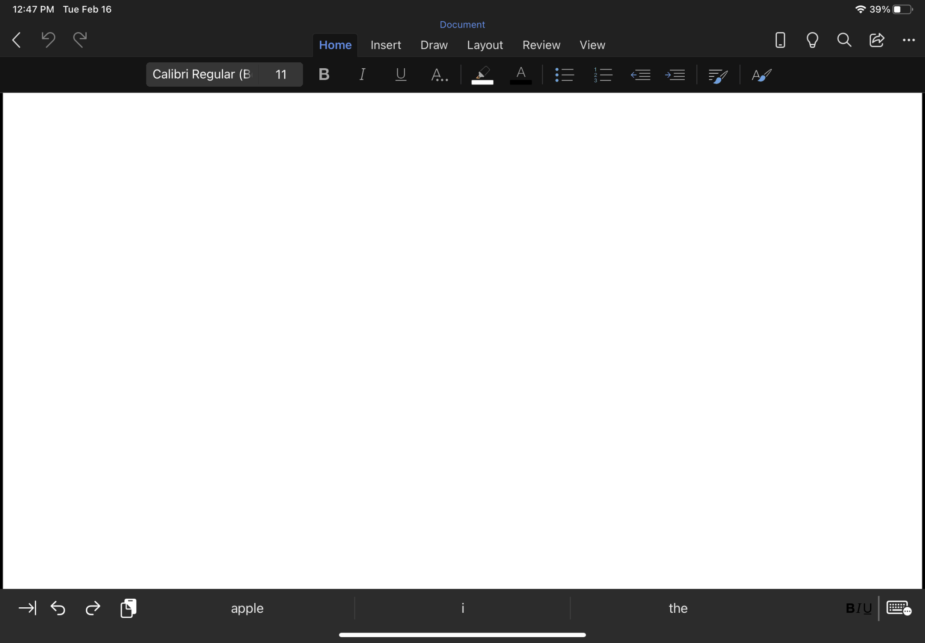The image size is (925, 643).
Task: Switch to Mobile View
Action: pos(780,40)
